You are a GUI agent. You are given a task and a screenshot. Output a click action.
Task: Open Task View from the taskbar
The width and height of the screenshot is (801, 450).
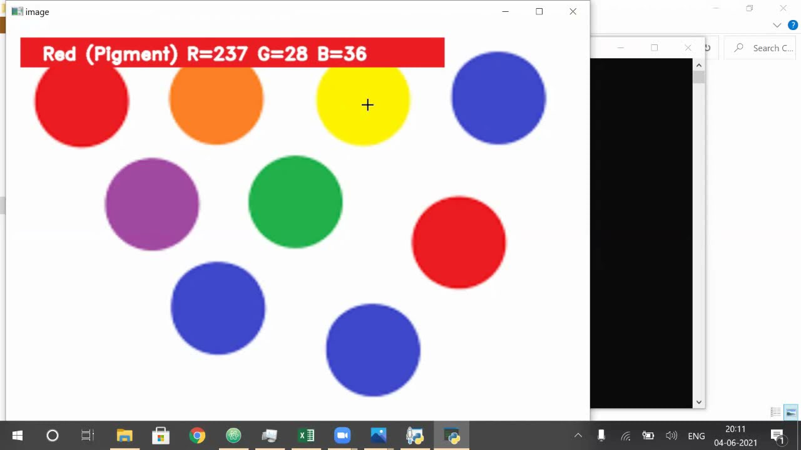(x=88, y=436)
